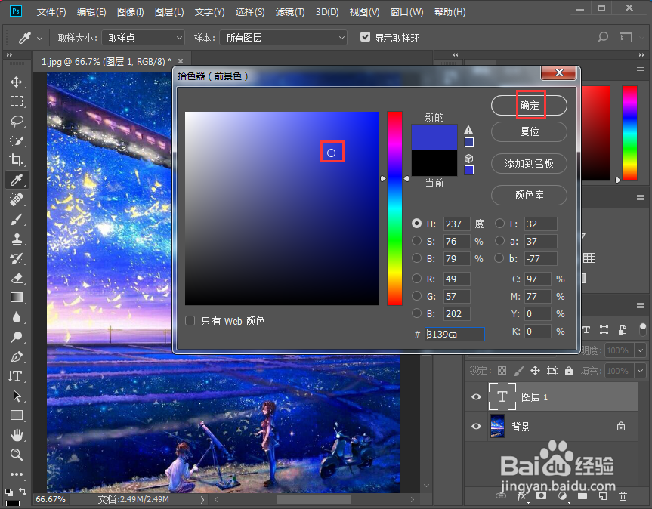Open the color panel flyout menu
652x509 pixels.
pyautogui.click(x=641, y=70)
